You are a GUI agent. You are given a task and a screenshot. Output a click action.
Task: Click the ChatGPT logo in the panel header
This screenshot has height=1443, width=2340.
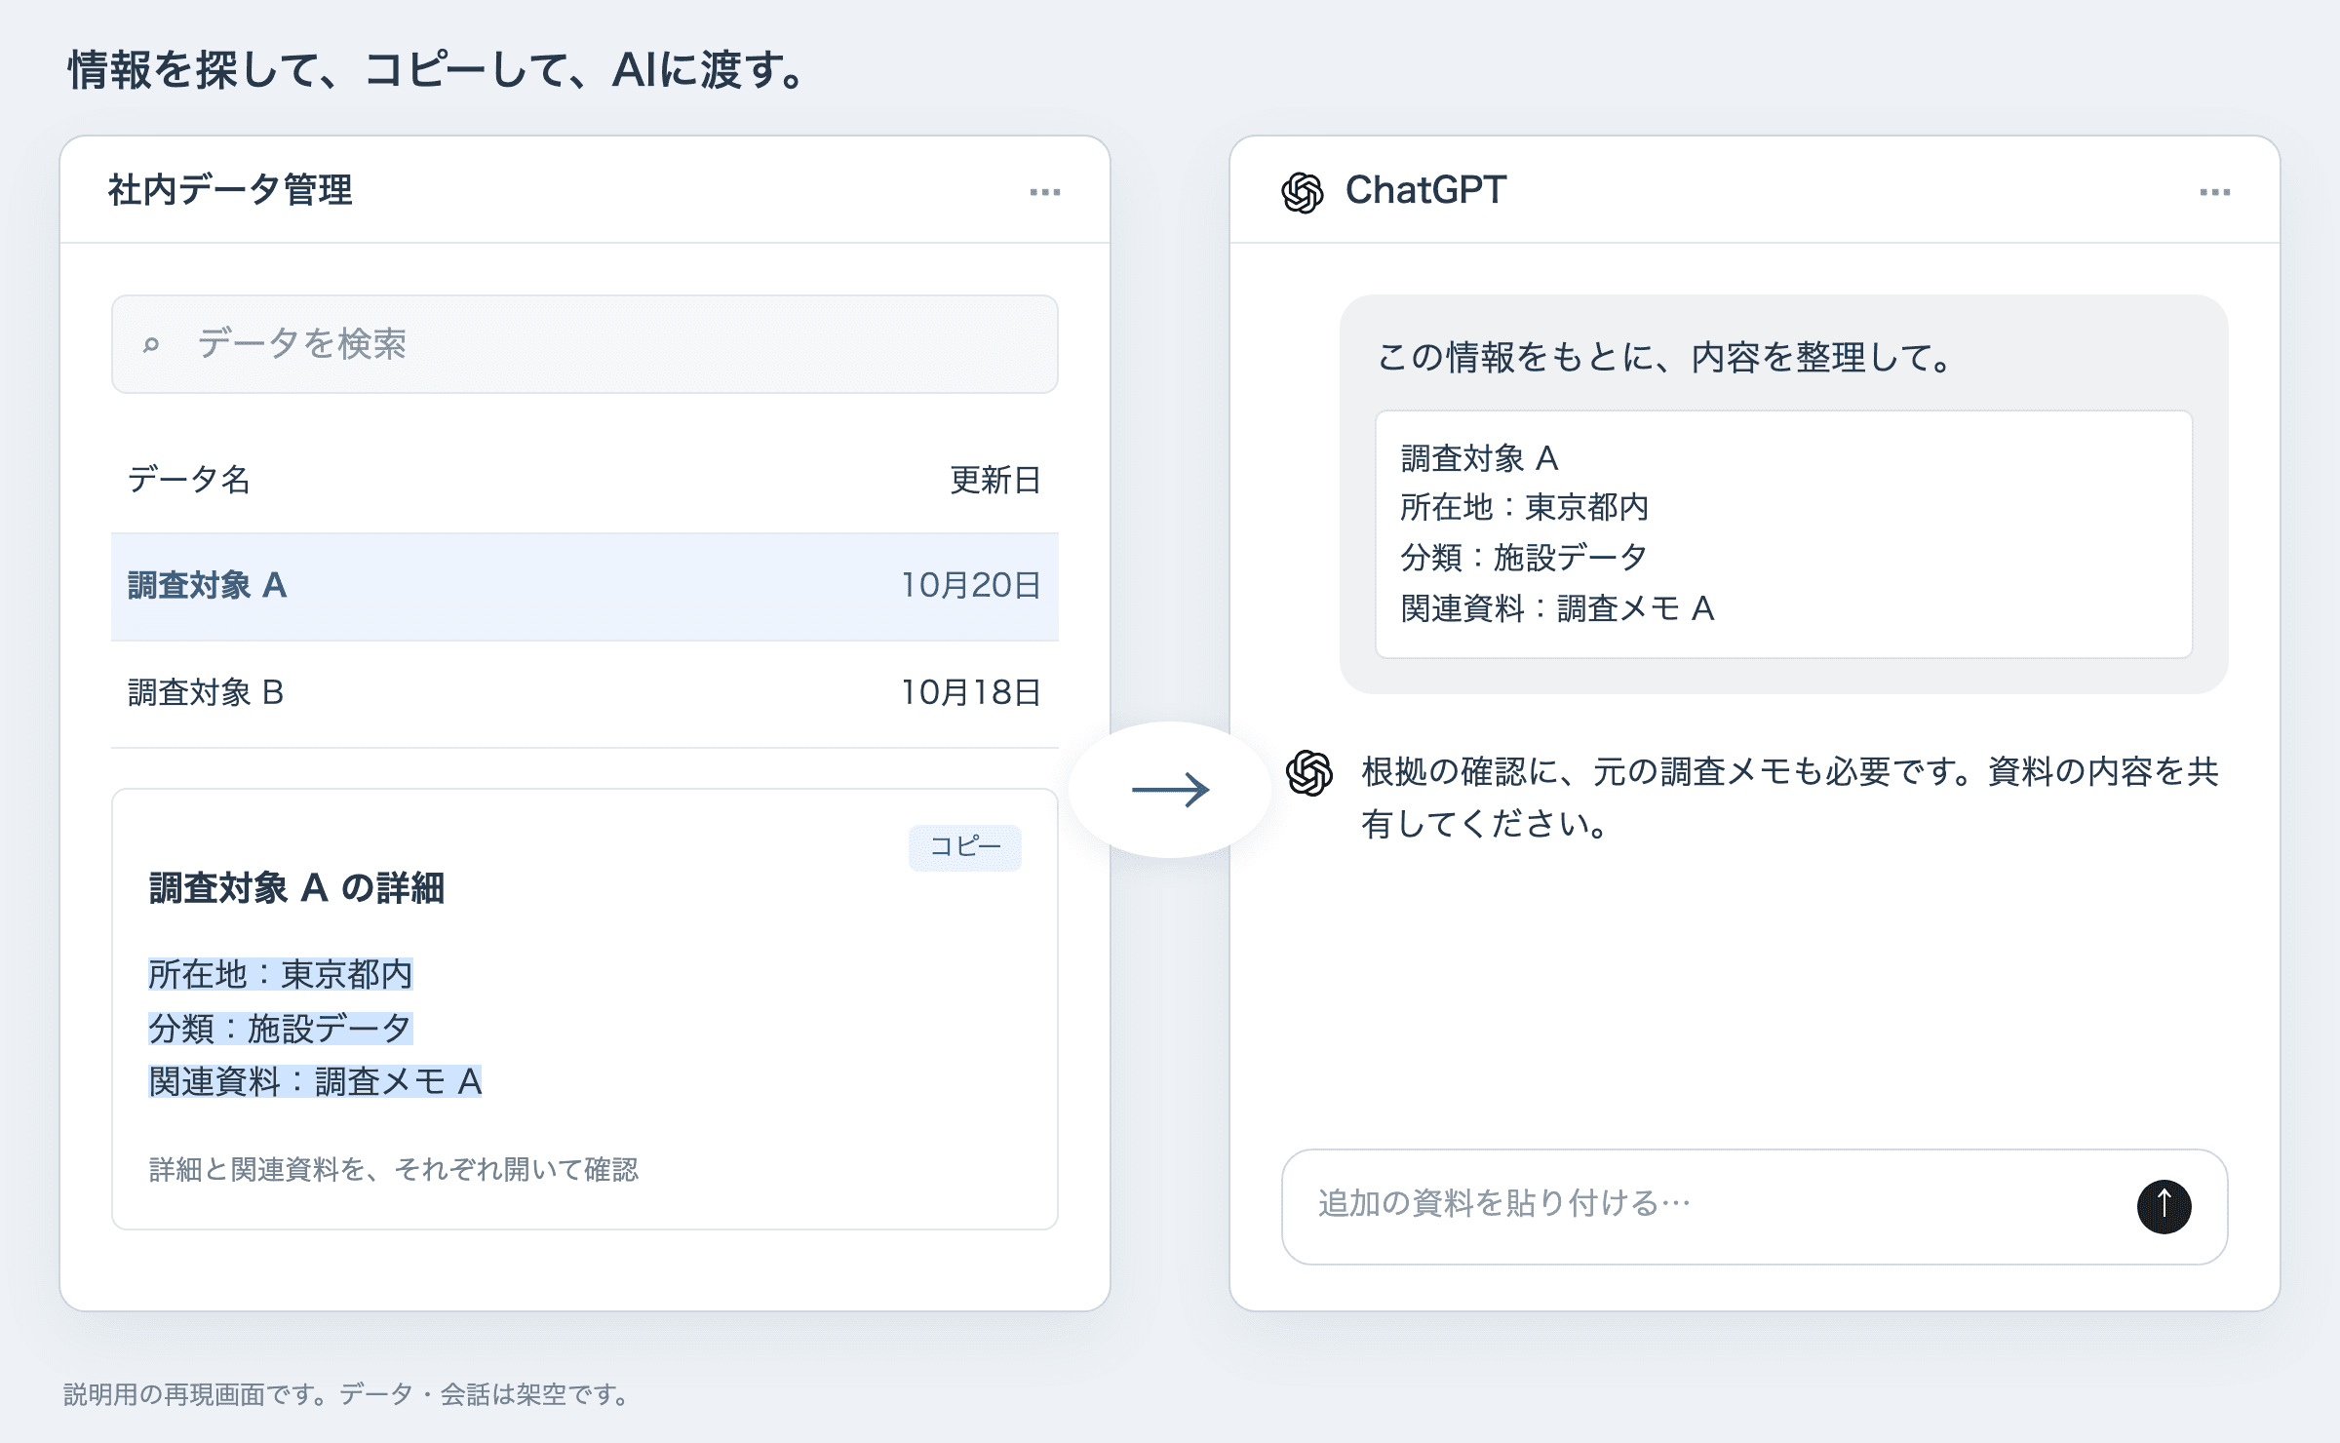[x=1303, y=192]
